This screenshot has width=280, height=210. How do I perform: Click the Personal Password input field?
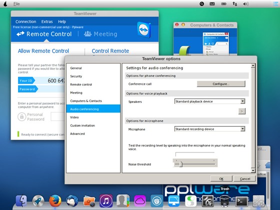tap(57, 116)
